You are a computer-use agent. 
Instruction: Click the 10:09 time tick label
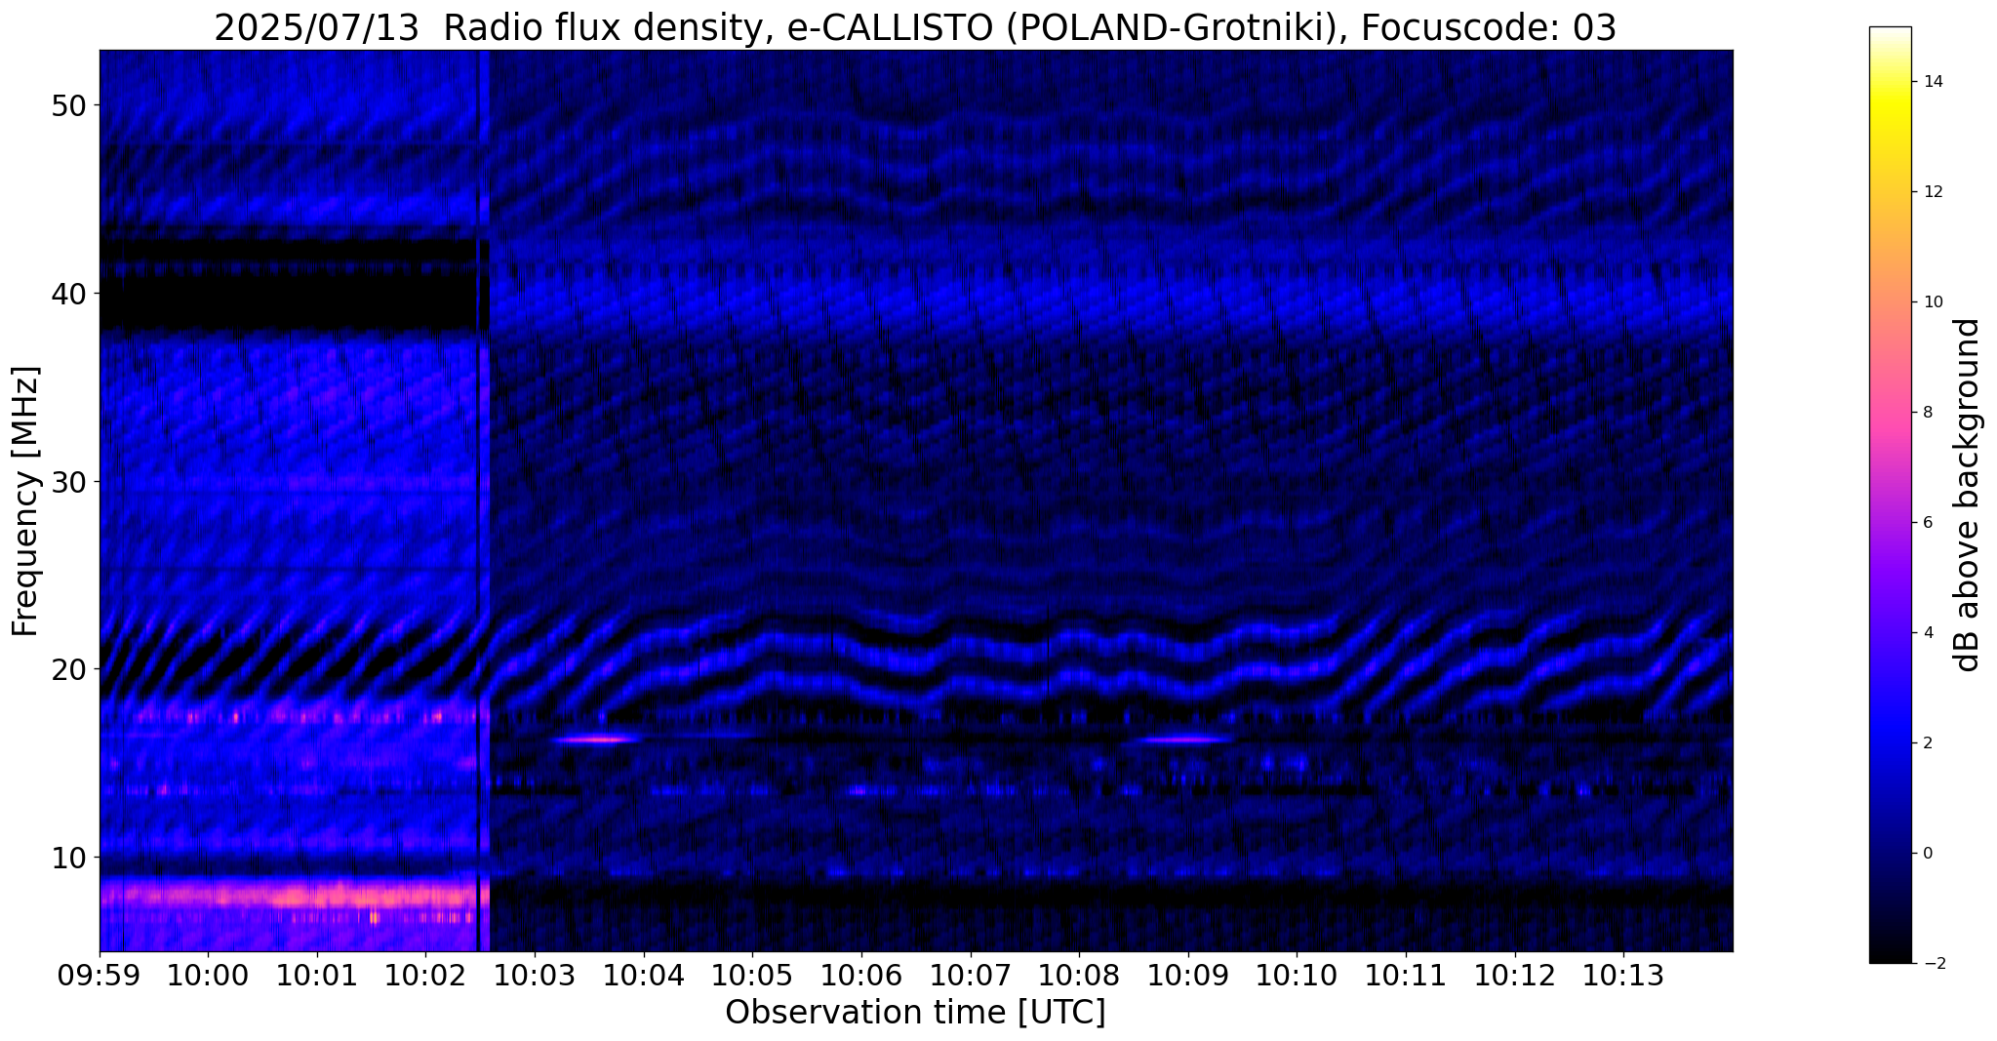(x=1188, y=975)
